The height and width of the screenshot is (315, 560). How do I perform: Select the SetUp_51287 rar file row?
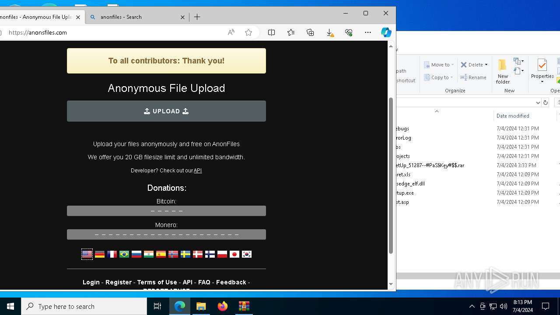coord(477,165)
